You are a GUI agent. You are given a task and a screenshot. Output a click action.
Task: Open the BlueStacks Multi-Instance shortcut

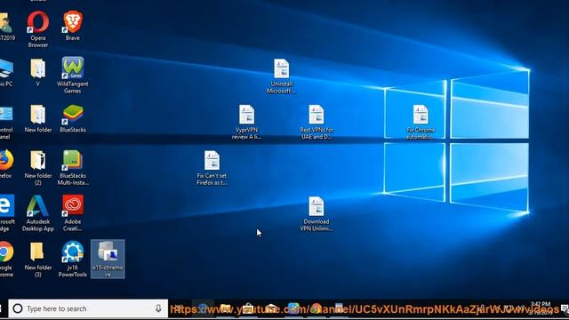tap(73, 168)
